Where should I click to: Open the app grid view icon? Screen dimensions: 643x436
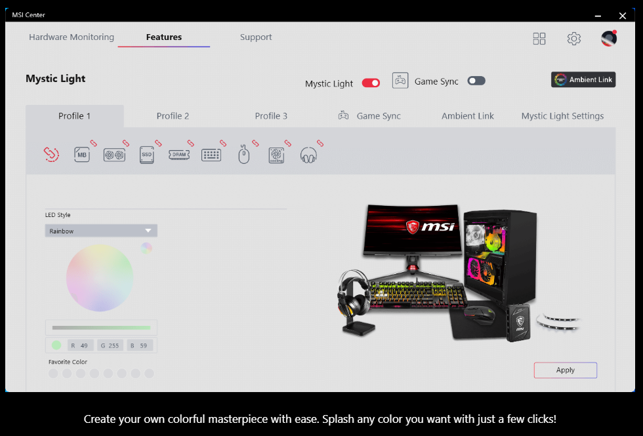pyautogui.click(x=539, y=39)
